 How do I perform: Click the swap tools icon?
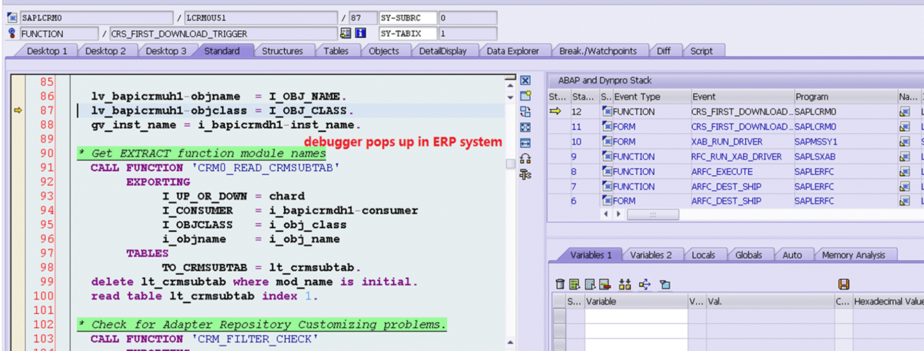[x=526, y=159]
